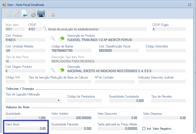This screenshot has height=134, width=196.
Task: Clear origin code with green eraser icon
Action: (x=61, y=71)
